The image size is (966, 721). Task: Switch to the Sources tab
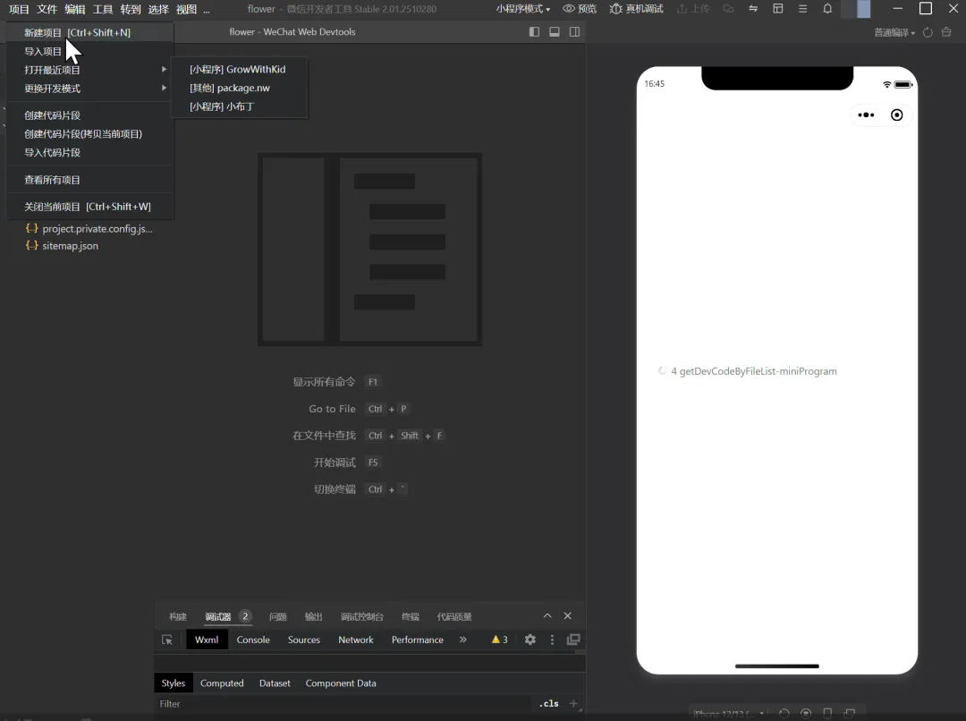click(x=304, y=640)
